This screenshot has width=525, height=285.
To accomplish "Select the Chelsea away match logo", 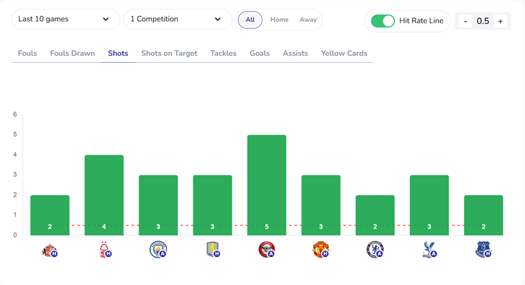I will [x=375, y=250].
